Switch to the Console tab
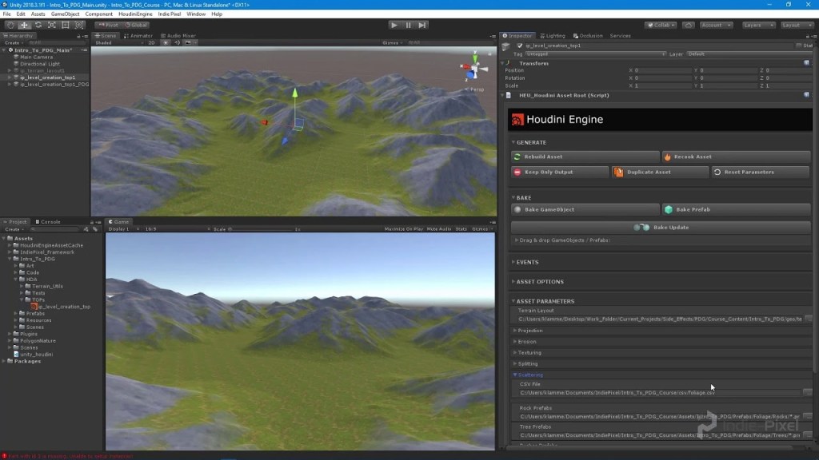The height and width of the screenshot is (460, 819). (47, 222)
